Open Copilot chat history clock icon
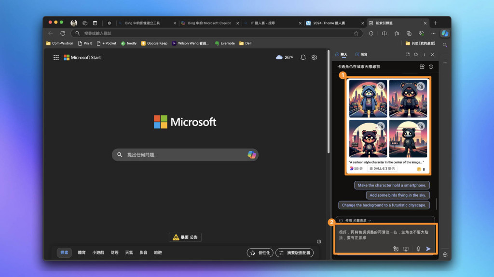Screen dimensions: 494x277 (x=431, y=66)
